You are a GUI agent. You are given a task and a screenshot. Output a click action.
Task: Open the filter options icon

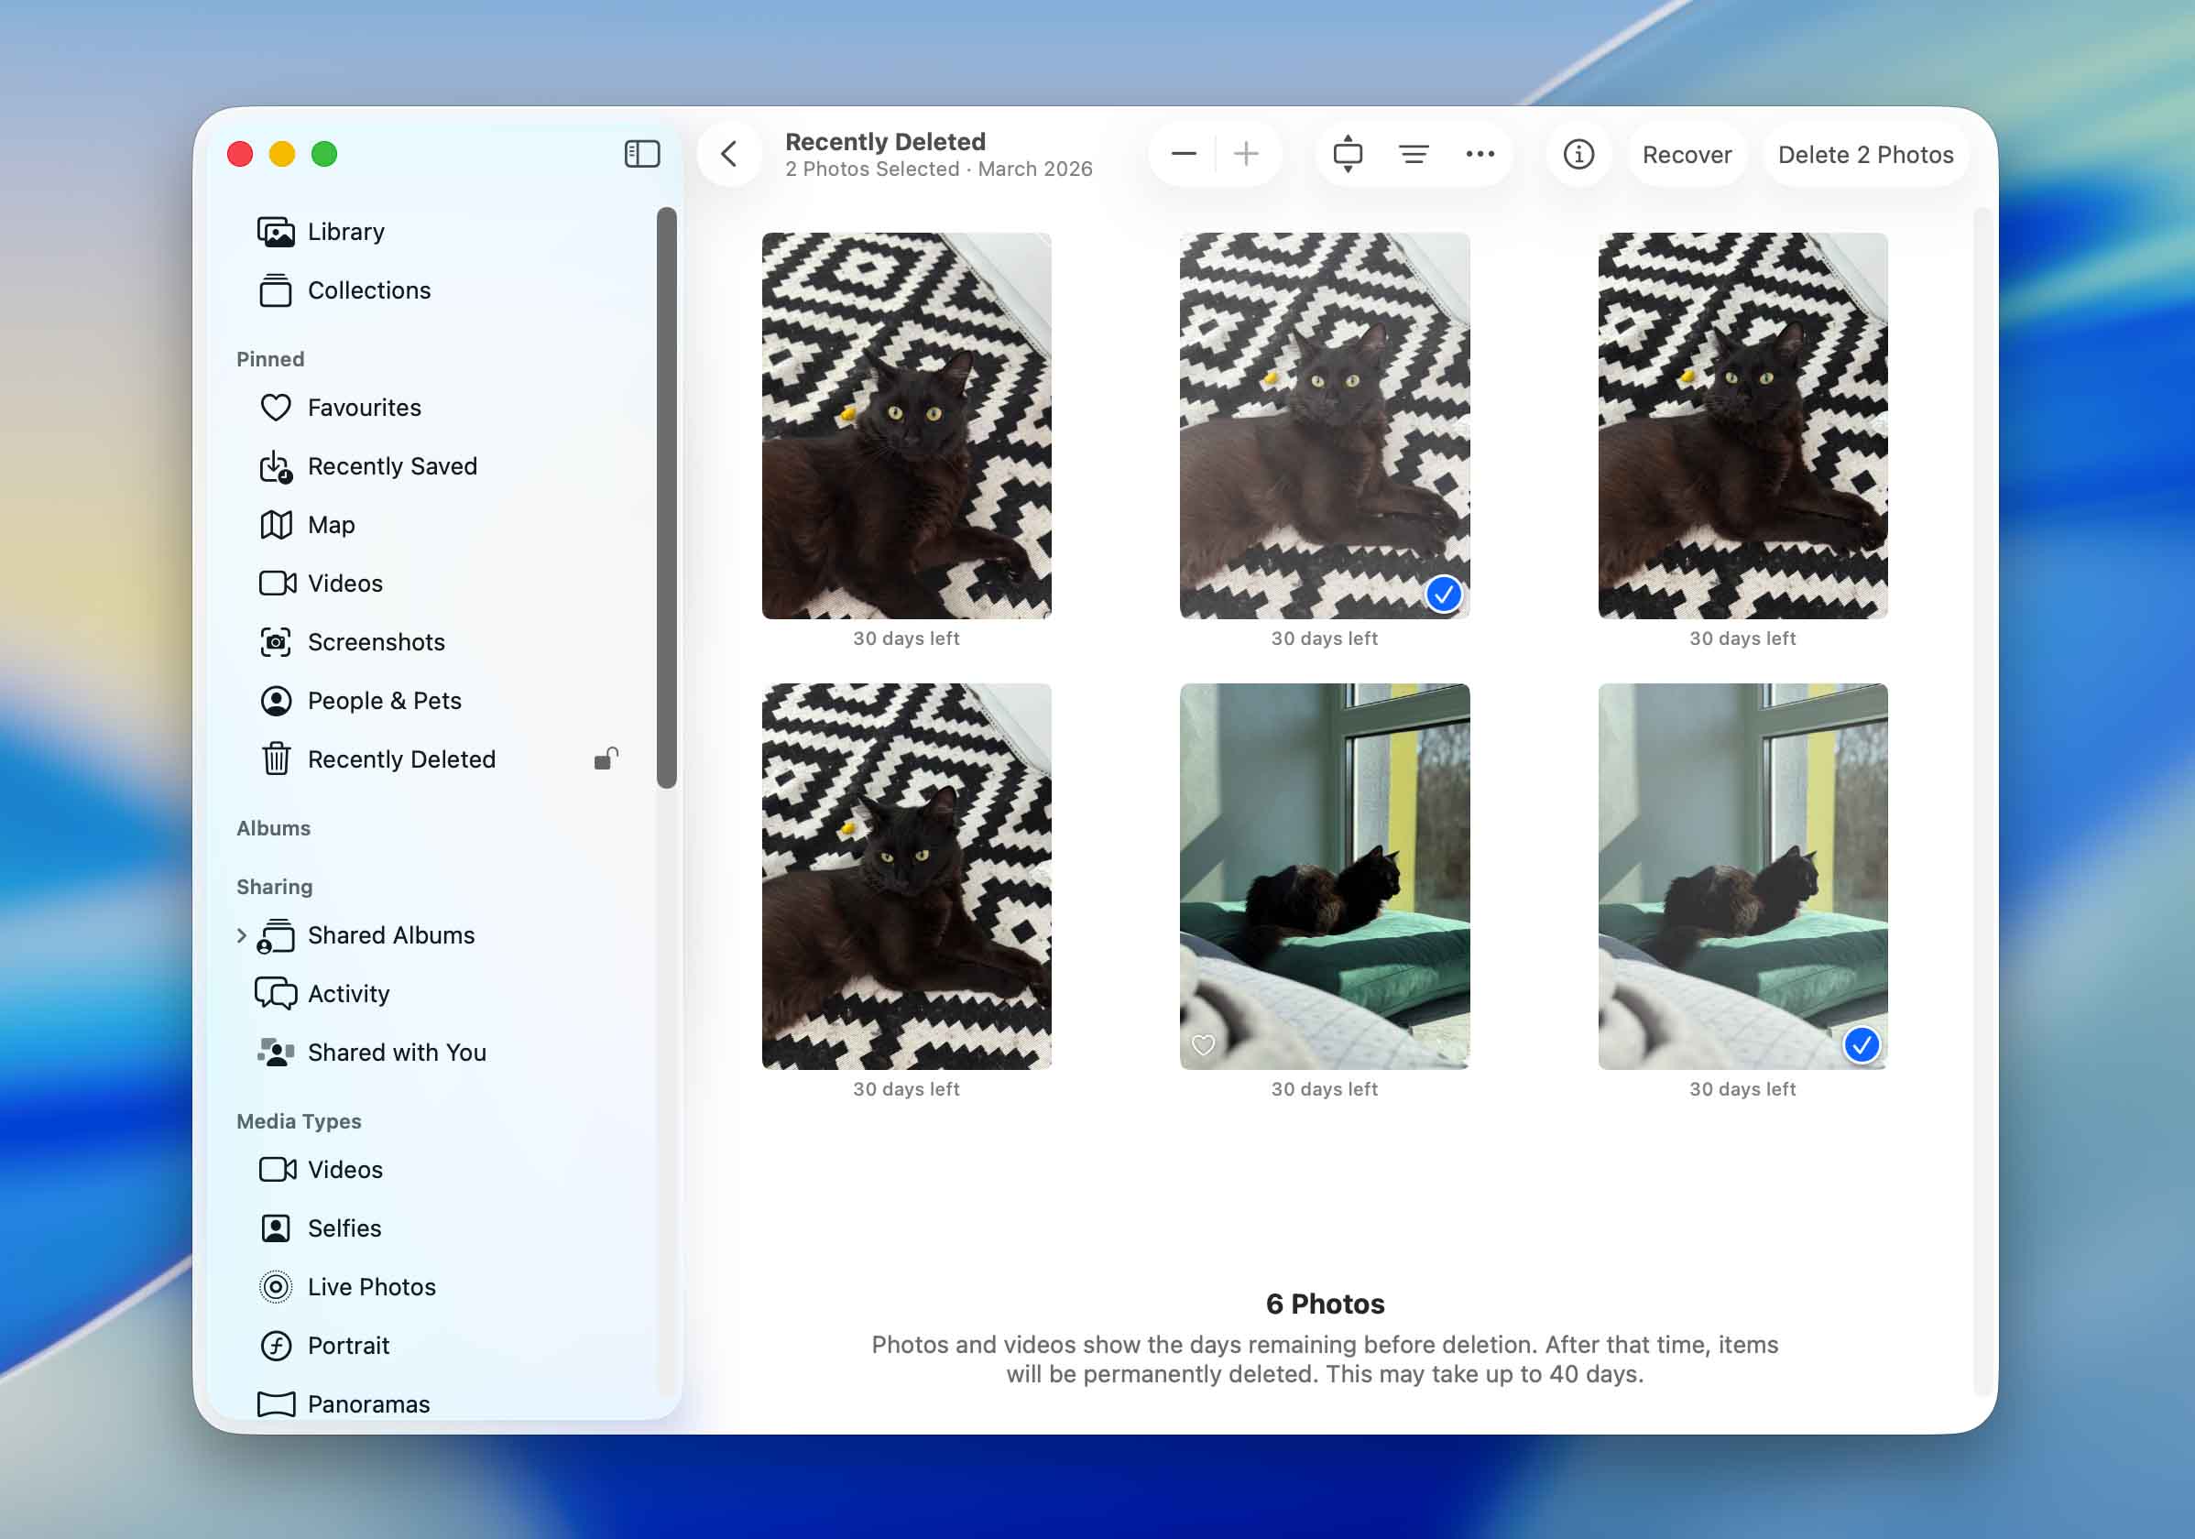tap(1413, 154)
